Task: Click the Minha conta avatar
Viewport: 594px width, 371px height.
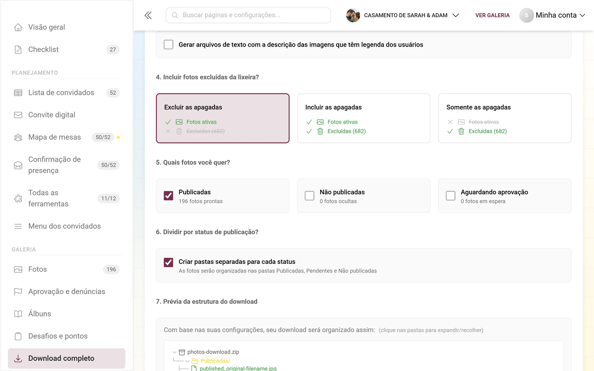Action: point(526,15)
